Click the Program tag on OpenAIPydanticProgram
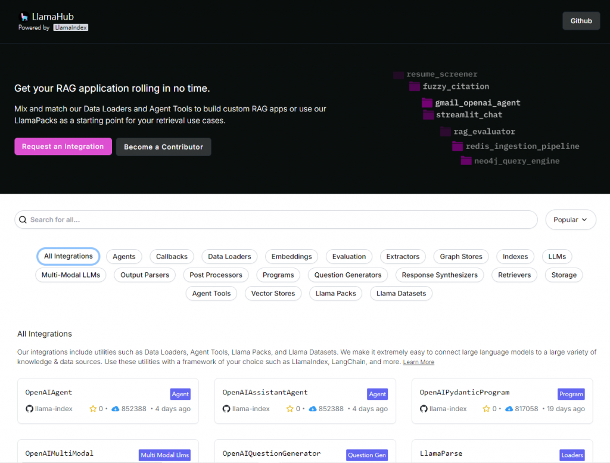This screenshot has width=610, height=463. (x=571, y=394)
